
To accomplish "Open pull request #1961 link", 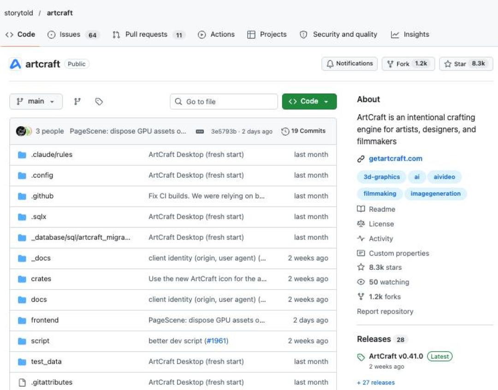I will click(217, 341).
